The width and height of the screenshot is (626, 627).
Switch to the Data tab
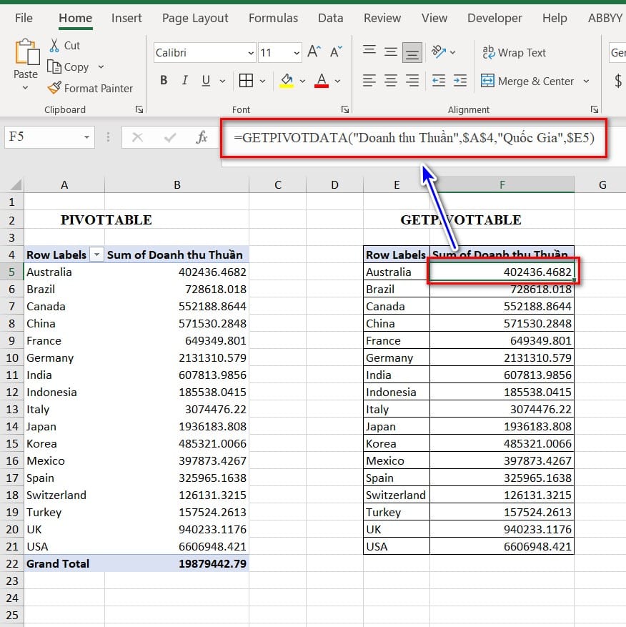coord(330,18)
